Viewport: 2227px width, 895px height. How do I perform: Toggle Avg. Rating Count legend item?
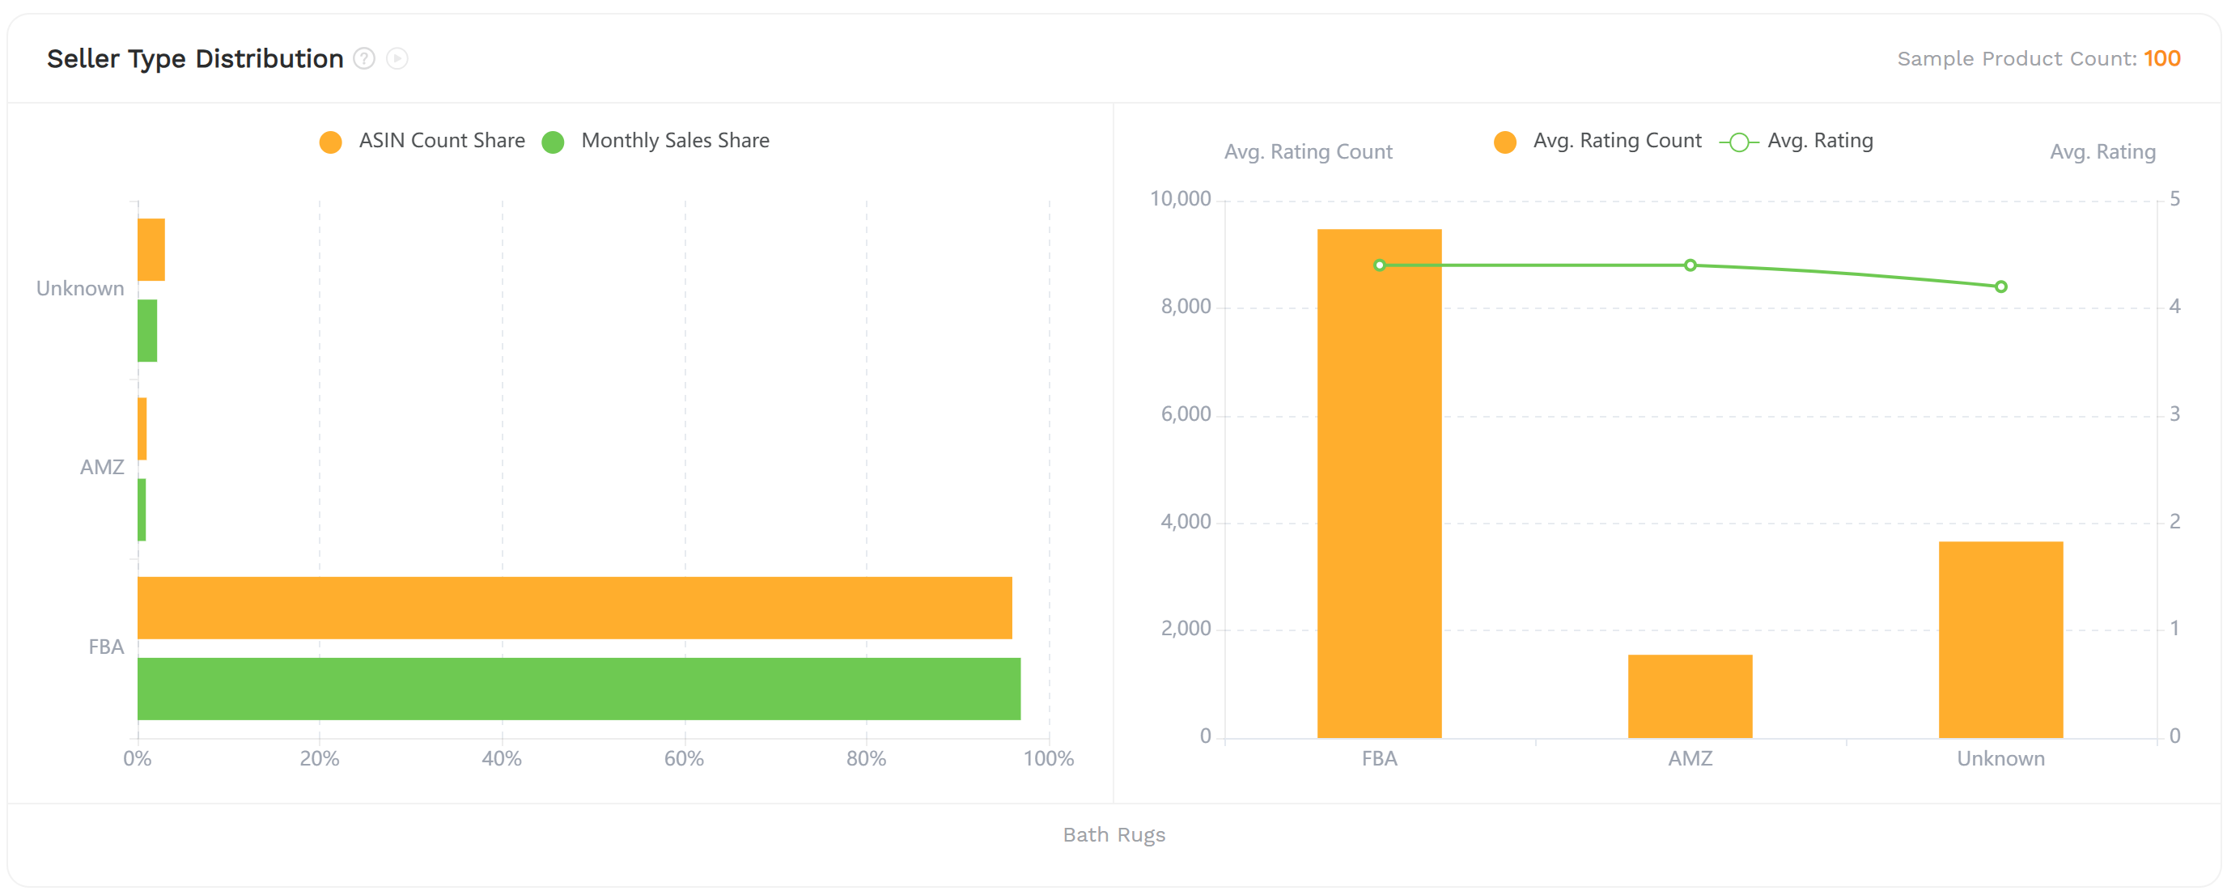1597,141
